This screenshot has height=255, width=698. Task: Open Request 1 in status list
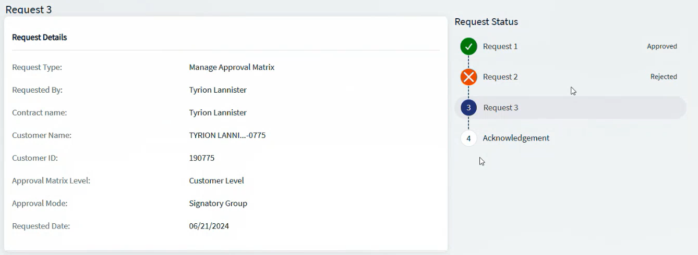click(x=500, y=46)
